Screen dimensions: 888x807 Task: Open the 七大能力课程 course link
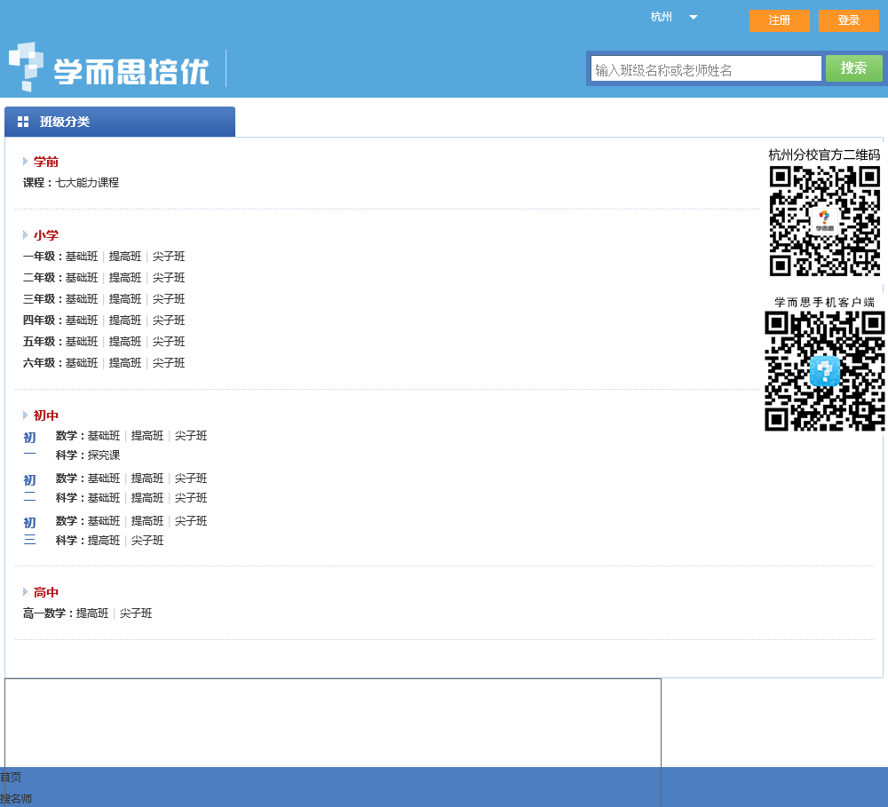tap(87, 183)
